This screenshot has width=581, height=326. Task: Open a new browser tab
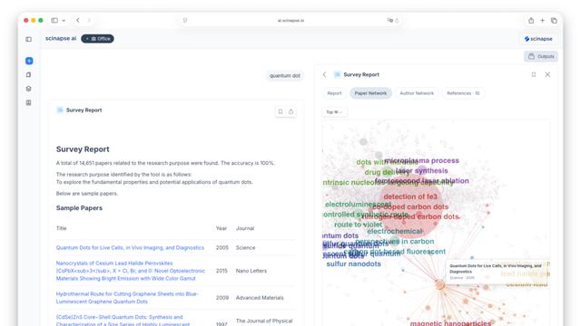tap(543, 20)
